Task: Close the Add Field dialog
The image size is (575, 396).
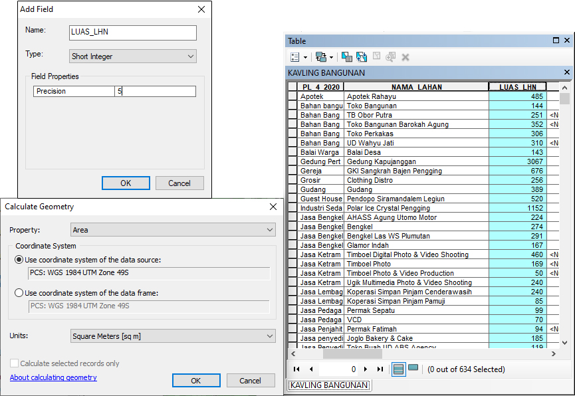Action: pos(201,9)
